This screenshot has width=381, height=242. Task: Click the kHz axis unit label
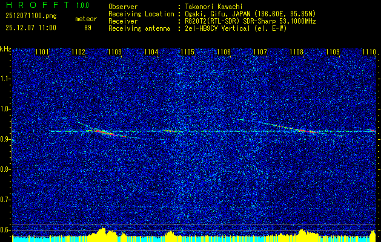click(5, 49)
